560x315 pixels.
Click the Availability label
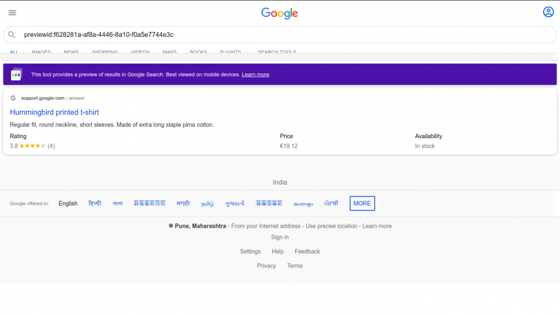pyautogui.click(x=428, y=137)
